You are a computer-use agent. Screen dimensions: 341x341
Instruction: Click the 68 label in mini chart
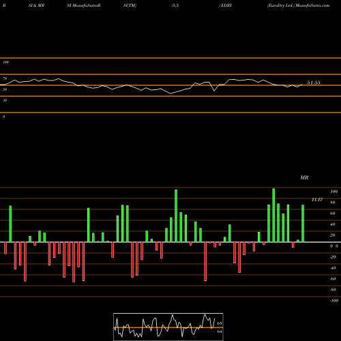[220, 323]
